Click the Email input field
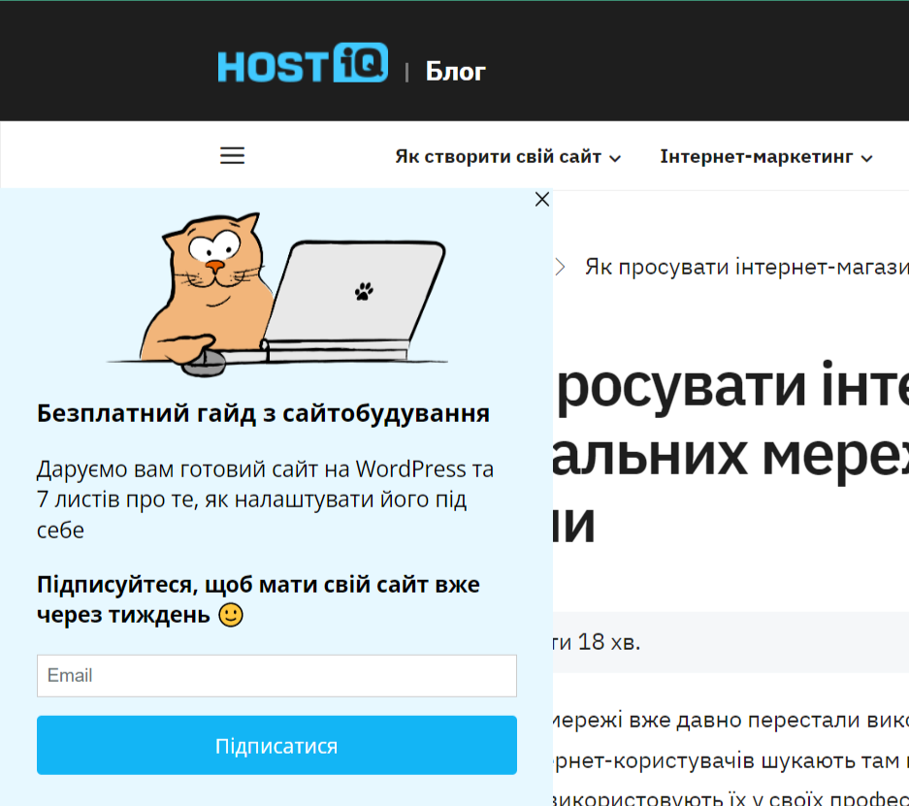The width and height of the screenshot is (909, 806). 276,676
